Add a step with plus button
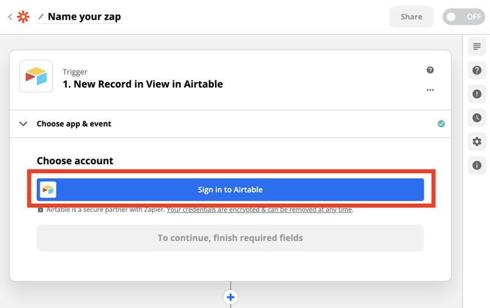Image resolution: width=490 pixels, height=308 pixels. click(x=231, y=297)
